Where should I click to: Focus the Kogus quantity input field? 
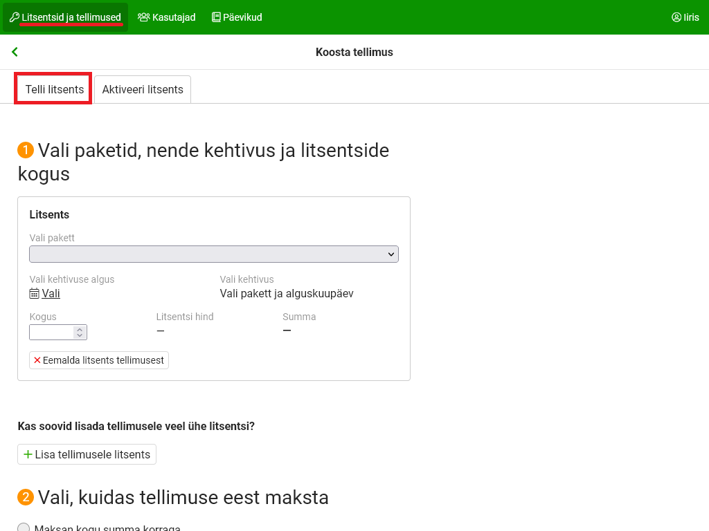(x=51, y=333)
